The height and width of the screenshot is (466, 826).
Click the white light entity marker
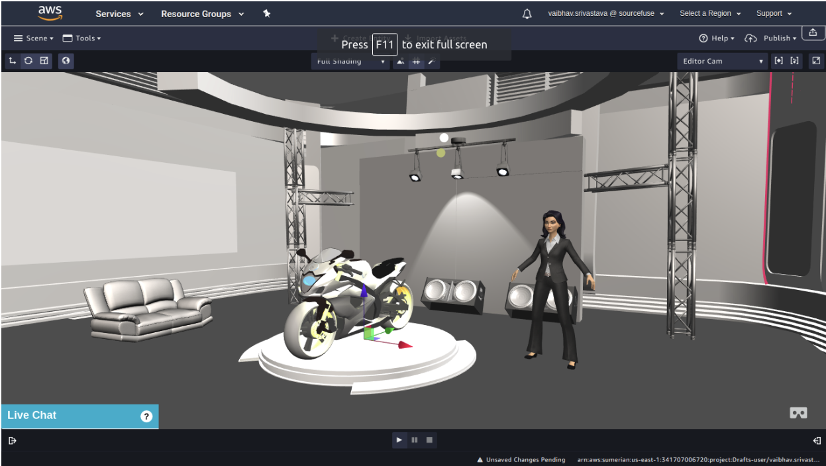coord(444,138)
